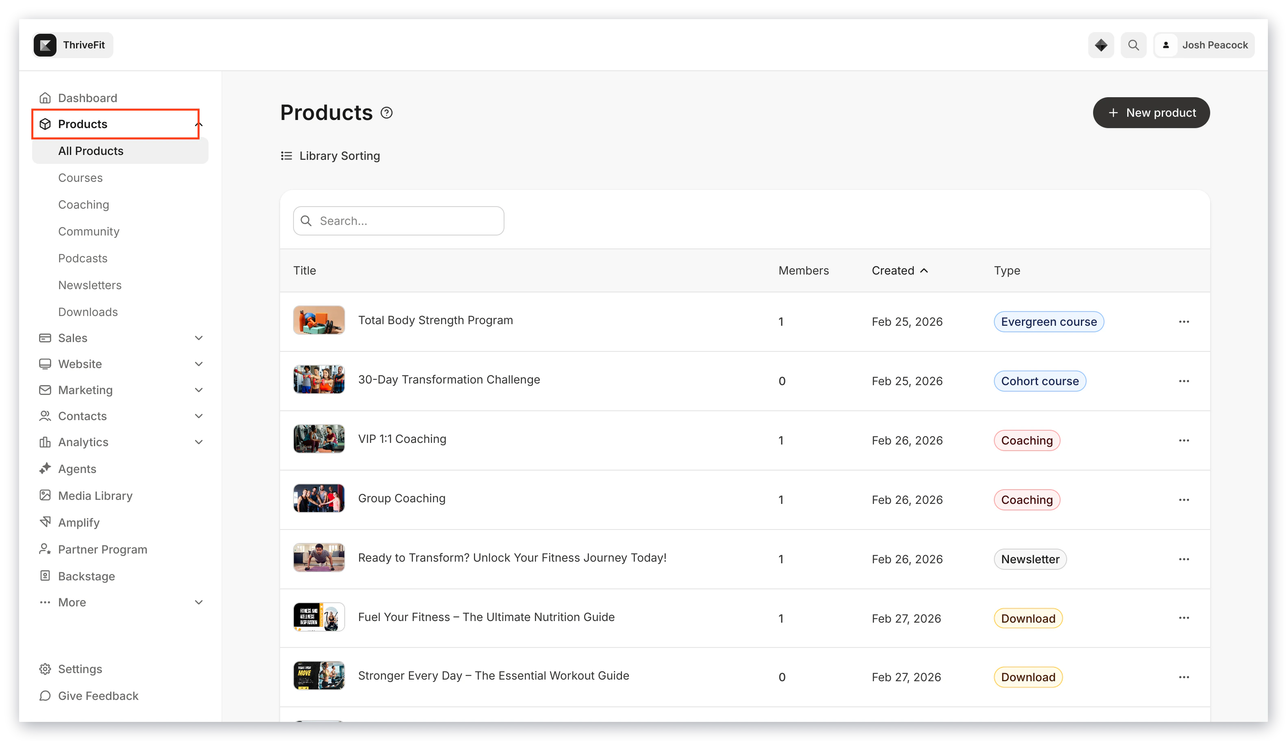Open Group Coaching product title
Viewport: 1287px width, 741px height.
tap(401, 498)
